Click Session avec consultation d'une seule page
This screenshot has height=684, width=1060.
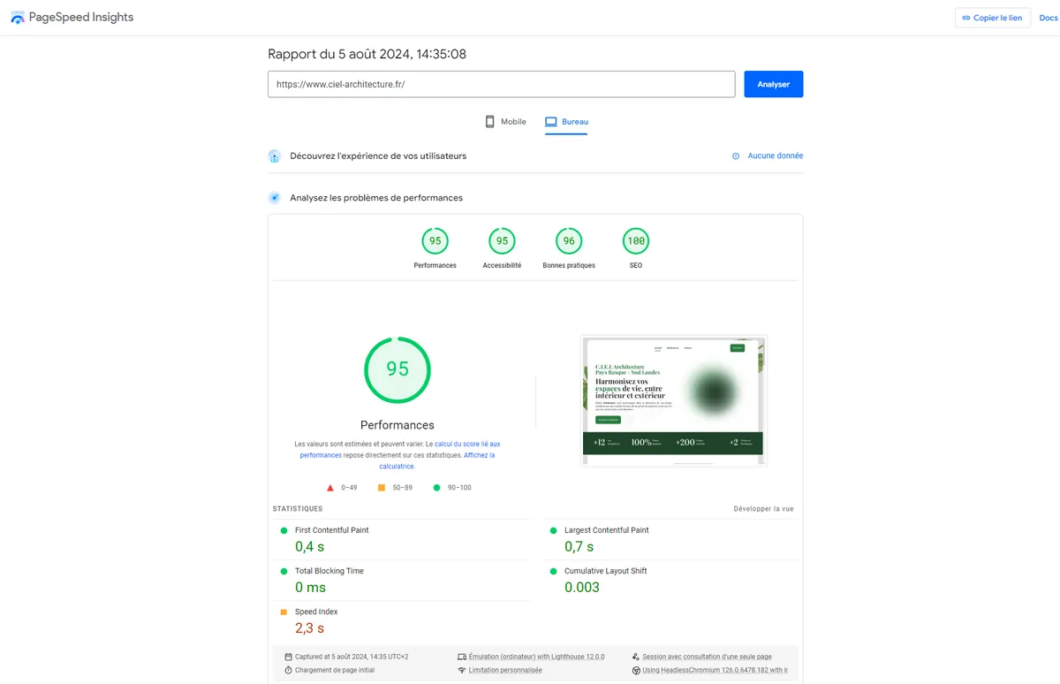pyautogui.click(x=707, y=657)
